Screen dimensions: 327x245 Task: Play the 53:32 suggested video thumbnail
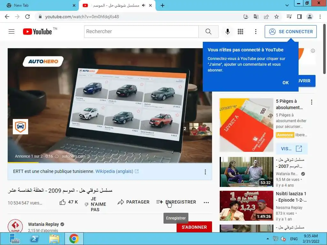pos(246,172)
